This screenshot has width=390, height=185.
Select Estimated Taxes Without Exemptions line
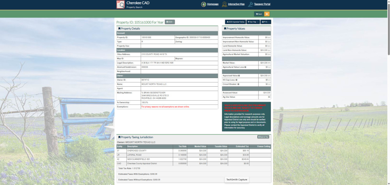click(x=139, y=180)
